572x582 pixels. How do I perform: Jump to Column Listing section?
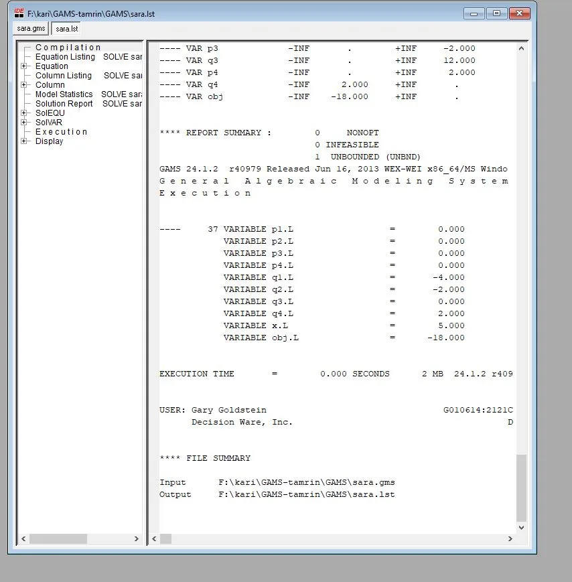tap(64, 76)
